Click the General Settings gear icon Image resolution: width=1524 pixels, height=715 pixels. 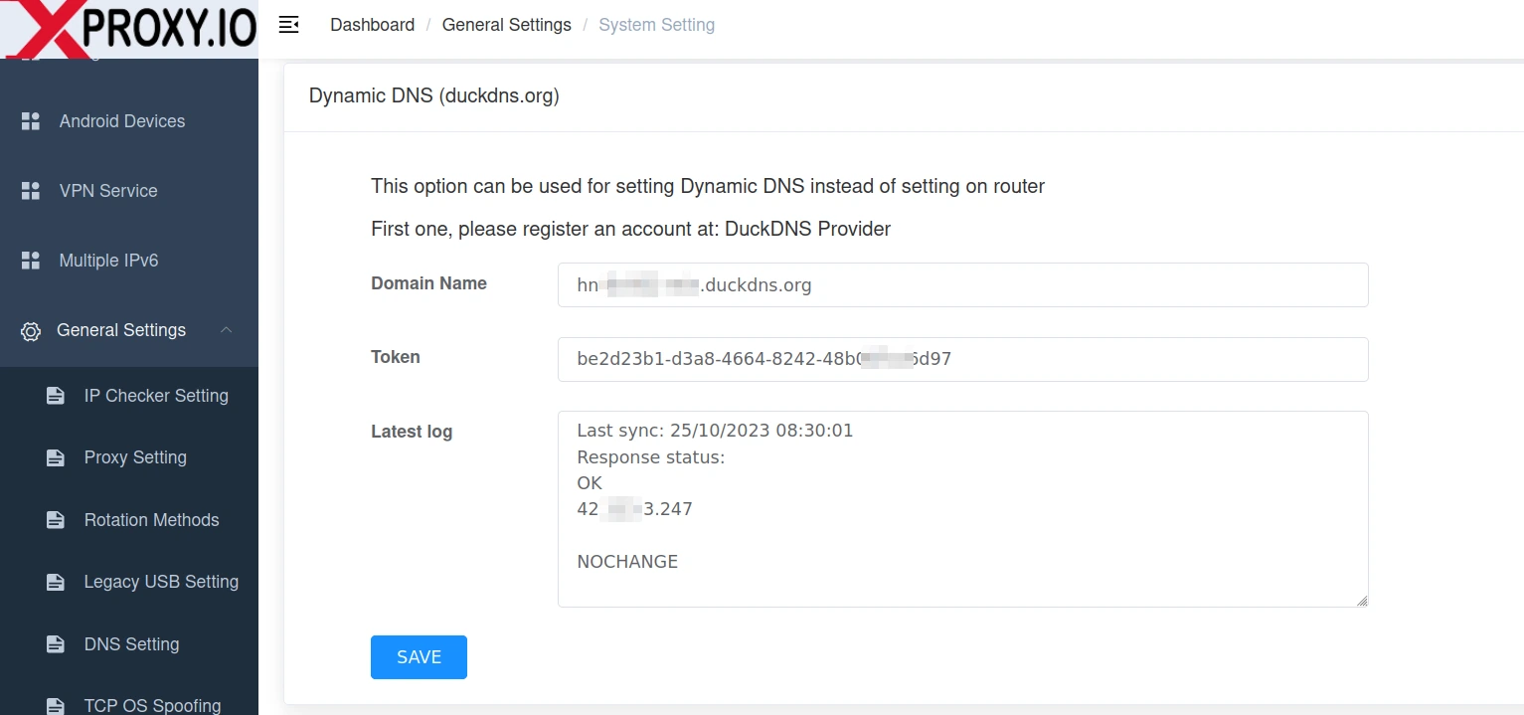coord(31,331)
